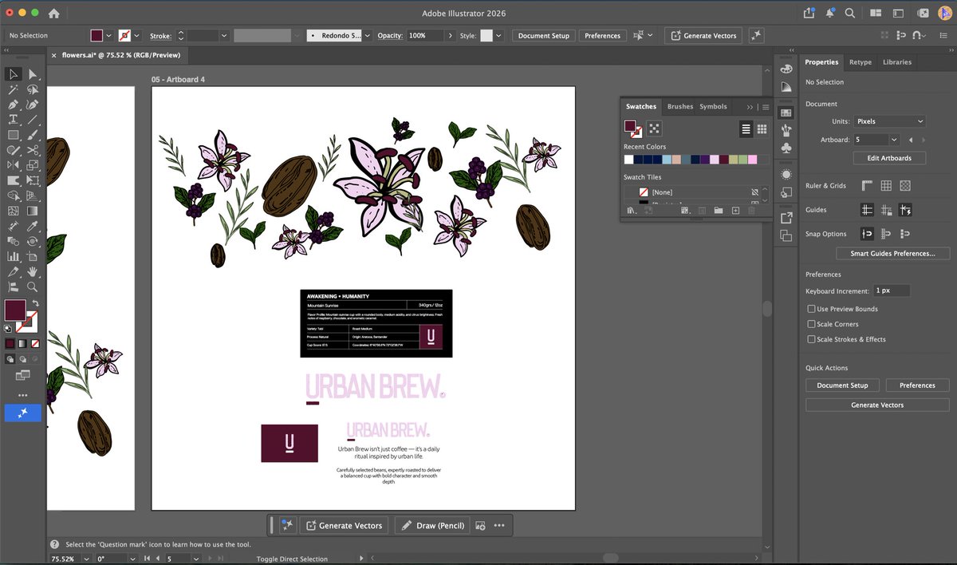This screenshot has width=957, height=565.
Task: Show rulers icon in Ruler & Grids
Action: 867,186
